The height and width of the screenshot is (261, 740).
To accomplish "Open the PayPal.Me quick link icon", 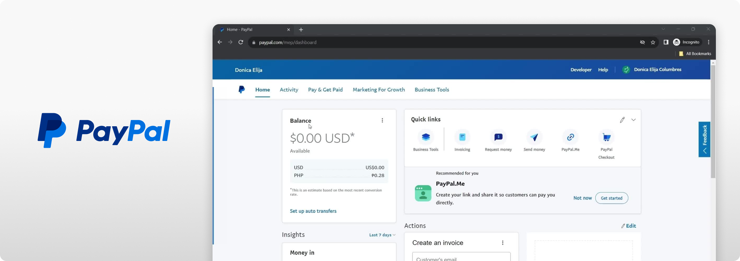I will point(570,137).
